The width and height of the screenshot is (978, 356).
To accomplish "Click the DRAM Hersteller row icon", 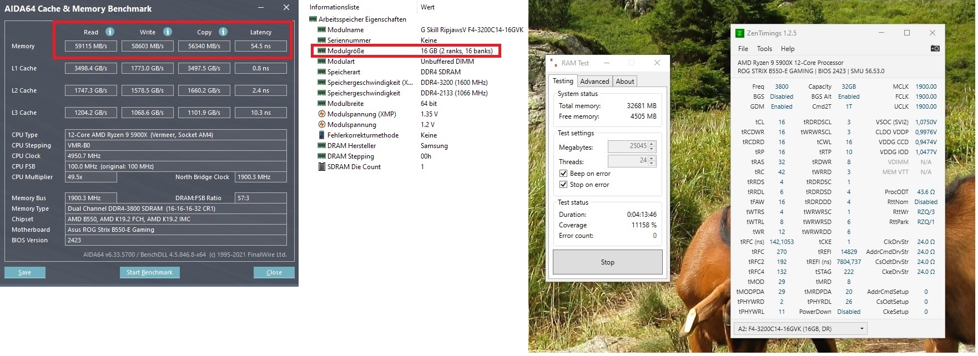I will [321, 146].
